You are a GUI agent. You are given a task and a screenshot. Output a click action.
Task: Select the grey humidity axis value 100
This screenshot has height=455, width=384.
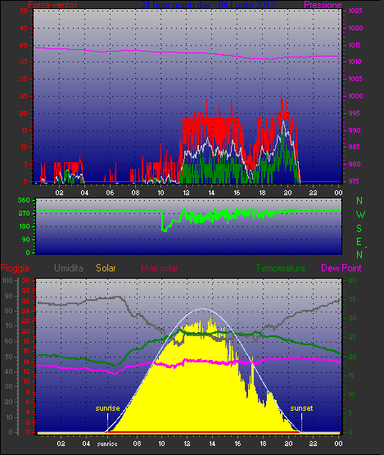[x=7, y=280]
